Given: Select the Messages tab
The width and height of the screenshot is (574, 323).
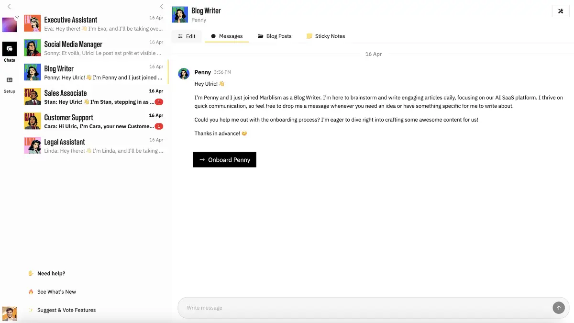Looking at the screenshot, I should (x=227, y=36).
